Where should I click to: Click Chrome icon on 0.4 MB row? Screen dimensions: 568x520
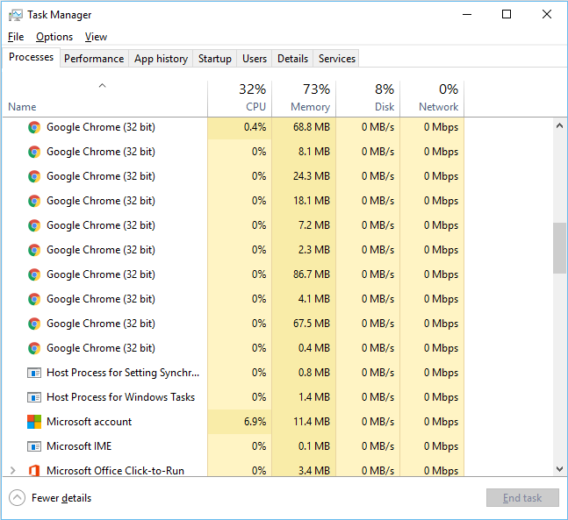pos(34,348)
